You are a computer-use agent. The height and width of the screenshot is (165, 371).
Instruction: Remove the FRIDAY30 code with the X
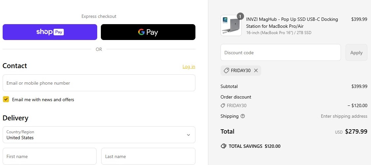pos(256,70)
